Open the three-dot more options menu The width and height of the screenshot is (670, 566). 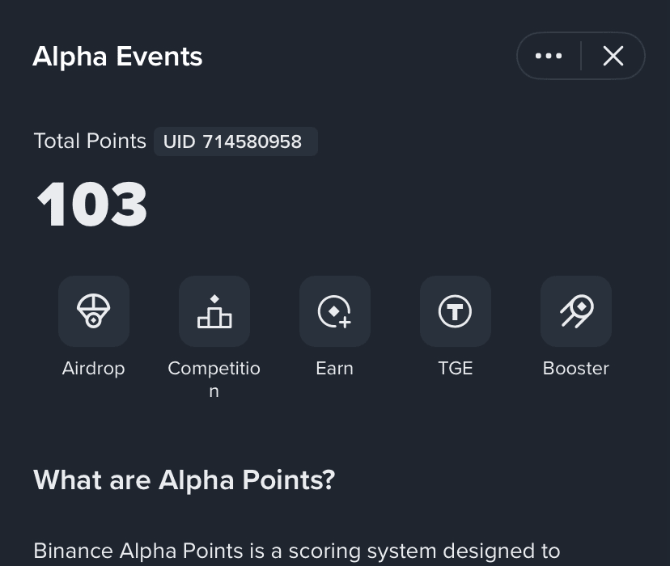549,56
